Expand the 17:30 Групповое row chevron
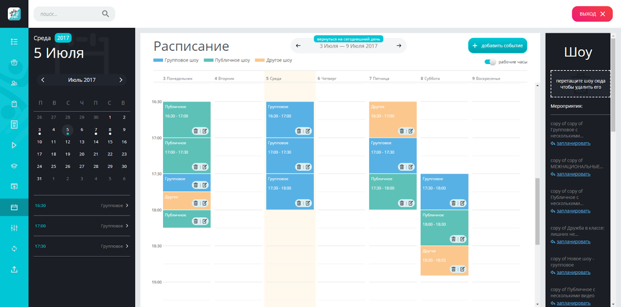This screenshot has height=307, width=621. pos(127,246)
